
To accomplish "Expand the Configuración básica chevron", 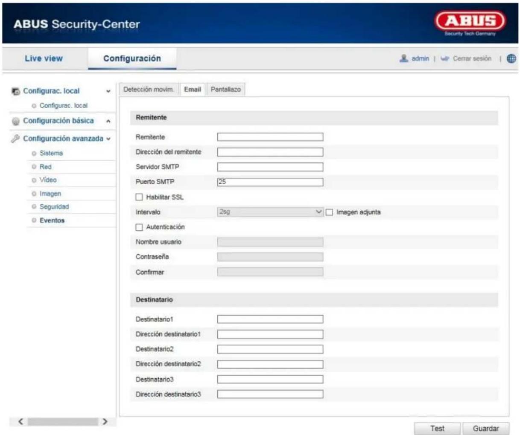I will tap(108, 121).
